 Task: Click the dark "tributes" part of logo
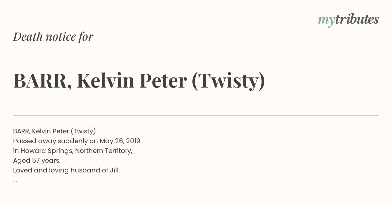(357, 19)
